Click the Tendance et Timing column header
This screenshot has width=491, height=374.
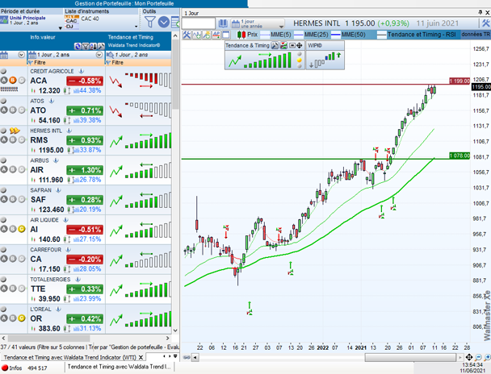131,37
